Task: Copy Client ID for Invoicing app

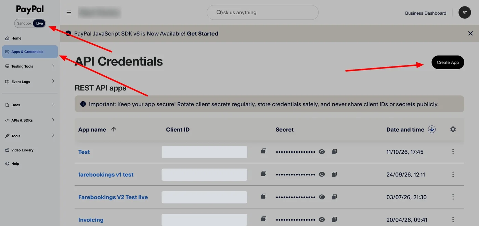Action: pos(263,219)
